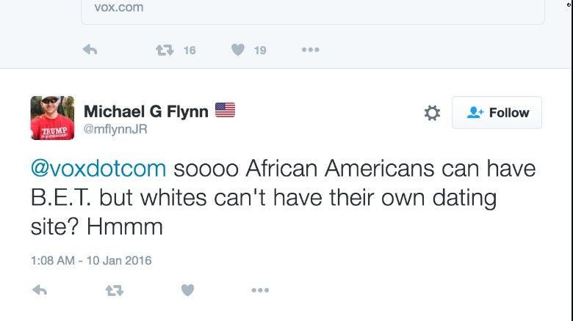Reply to the vox.com tweet above
Image resolution: width=573 pixels, height=321 pixels.
point(90,50)
